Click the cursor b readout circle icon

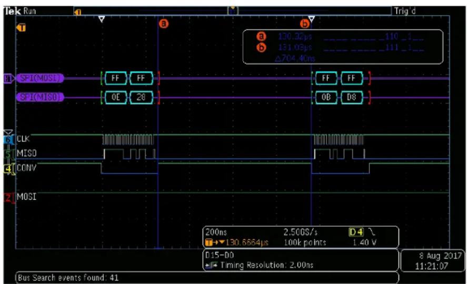[x=261, y=47]
